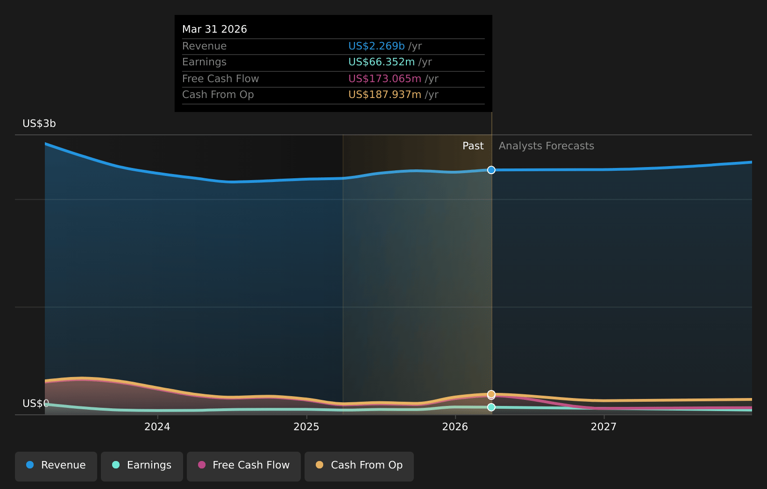The image size is (767, 489).
Task: Toggle the Free Cash Flow legend button
Action: pyautogui.click(x=244, y=466)
